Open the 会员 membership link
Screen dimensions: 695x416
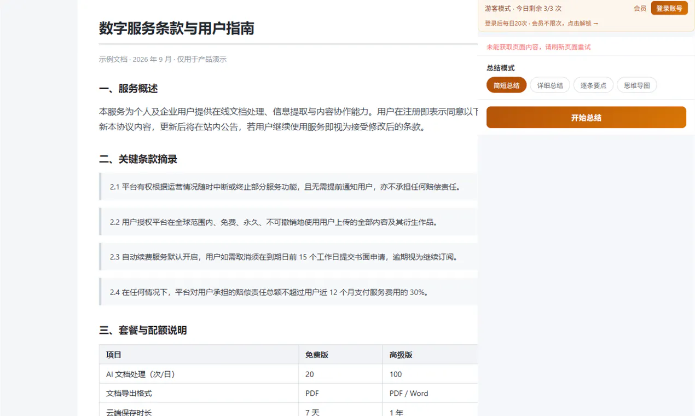coord(640,8)
